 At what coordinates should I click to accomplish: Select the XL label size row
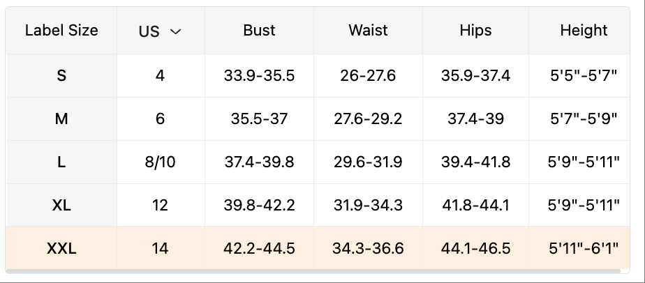[61, 205]
